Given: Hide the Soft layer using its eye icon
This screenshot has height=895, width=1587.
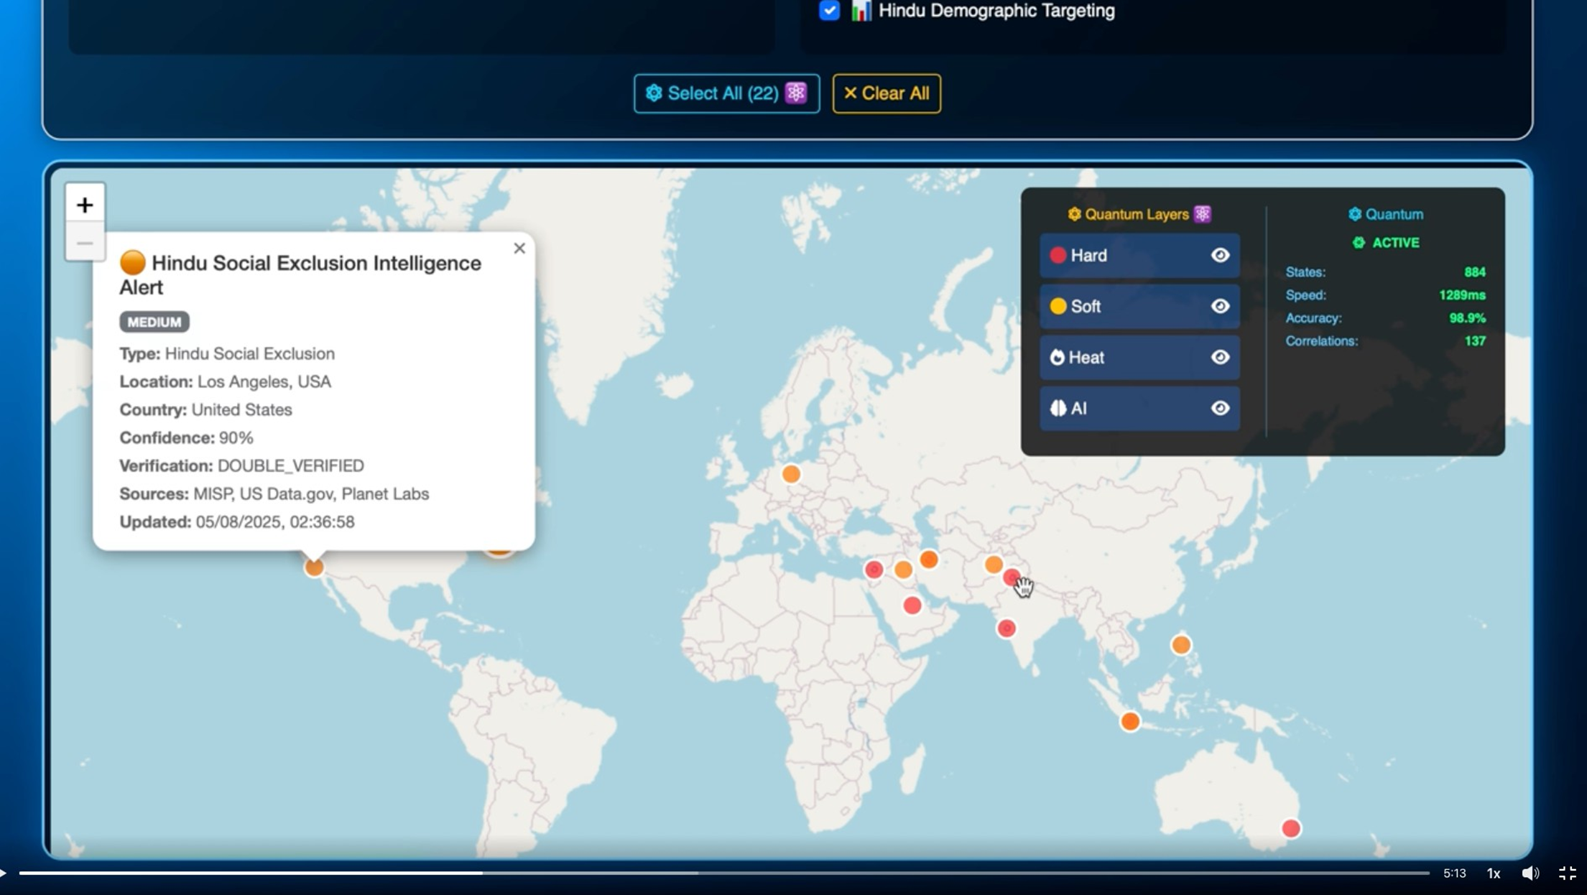Looking at the screenshot, I should coord(1220,307).
